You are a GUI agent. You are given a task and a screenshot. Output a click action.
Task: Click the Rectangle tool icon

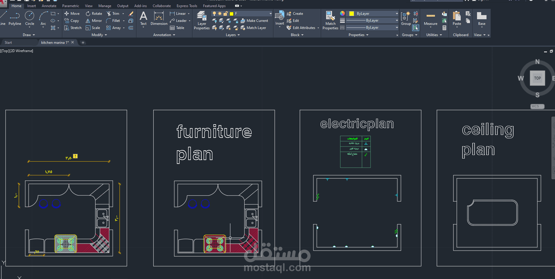(53, 14)
